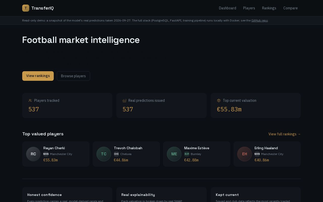This screenshot has height=202, width=323.
Task: Click the TransferIQ brand name
Action: [x=43, y=8]
